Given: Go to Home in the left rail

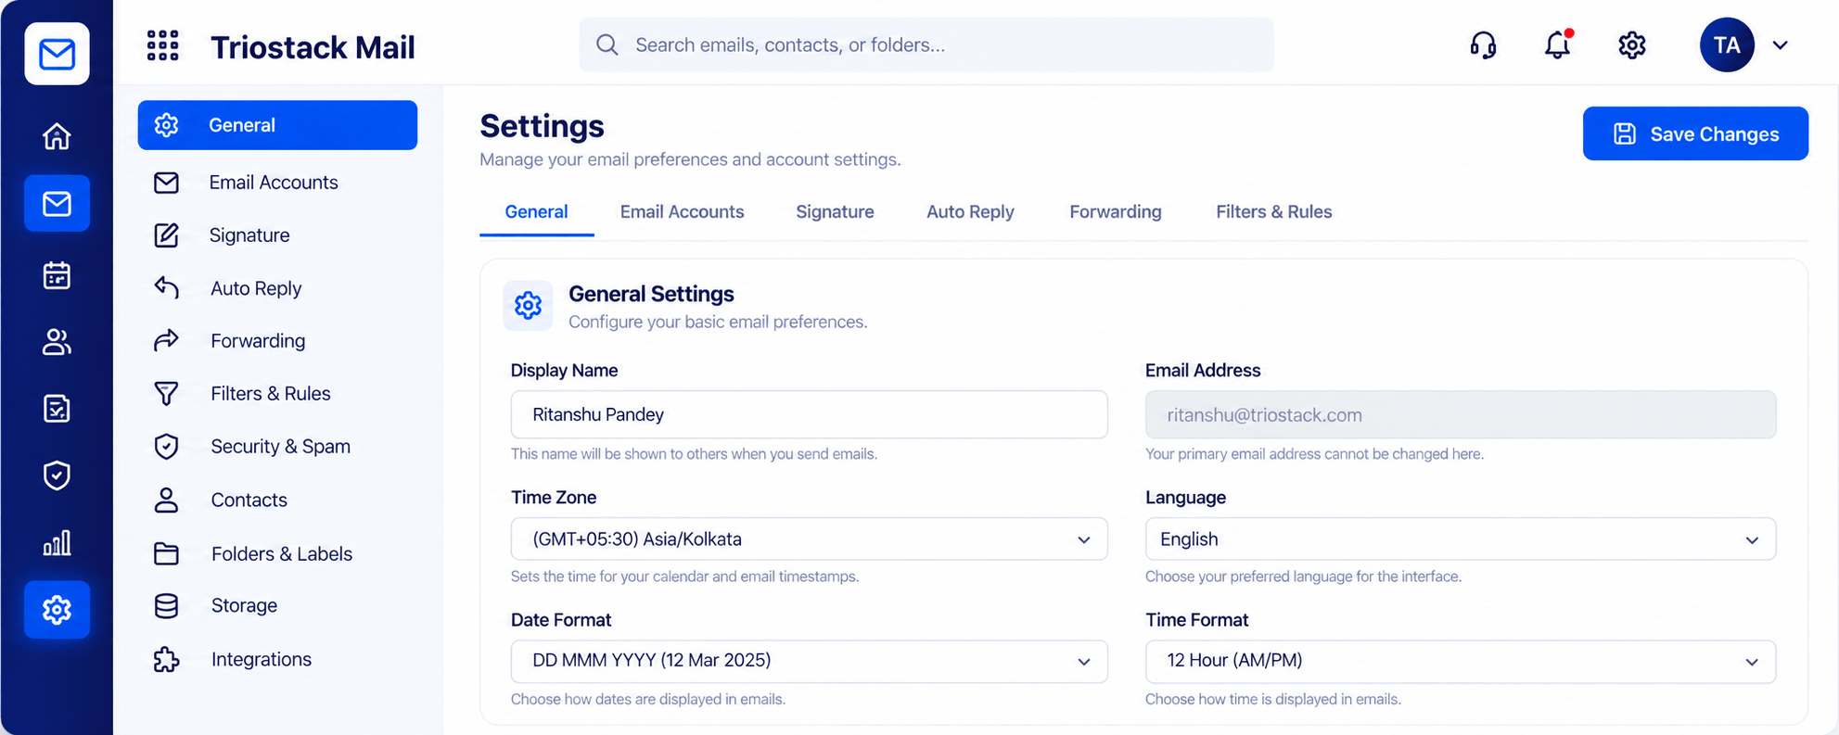Looking at the screenshot, I should click(57, 136).
